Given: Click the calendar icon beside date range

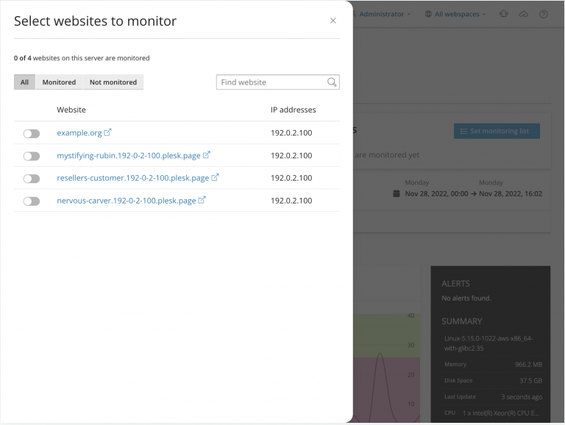Looking at the screenshot, I should coord(397,194).
